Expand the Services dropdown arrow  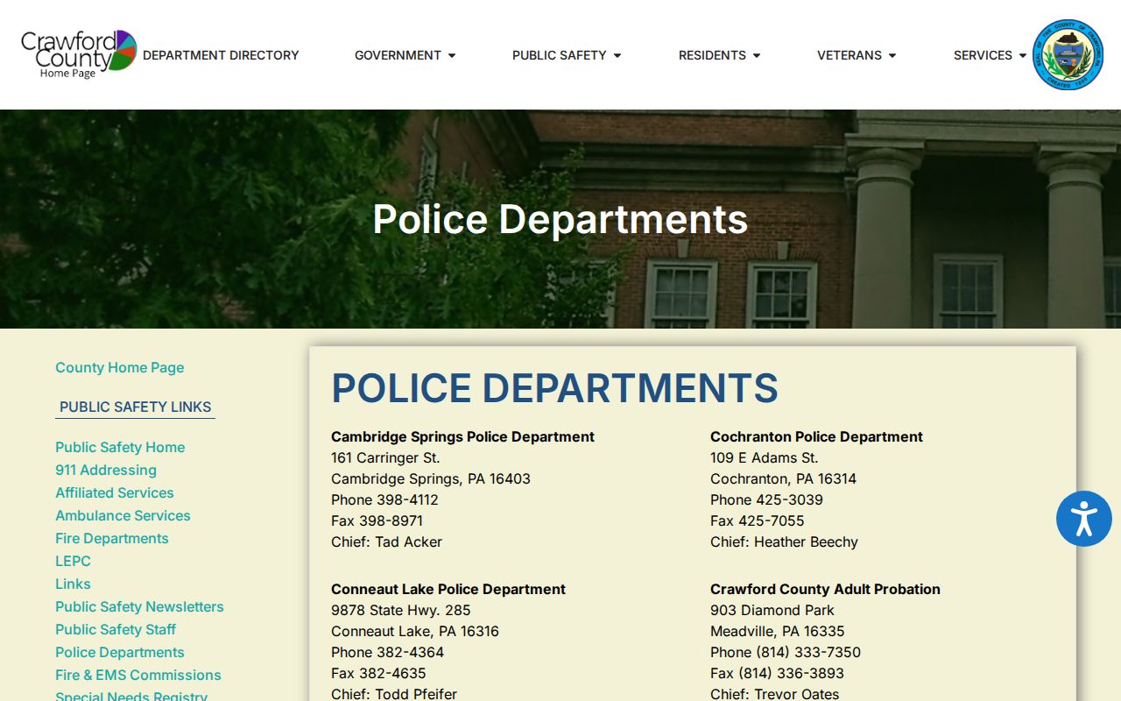tap(1023, 55)
